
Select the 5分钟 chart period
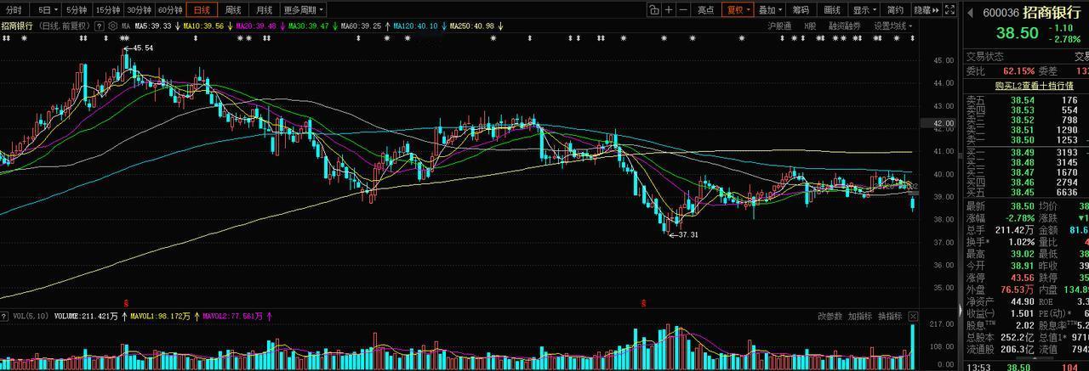point(76,10)
